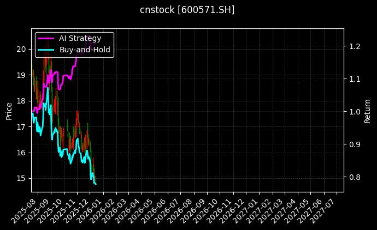Screen dimensions: 377x230
Task: Click the 1.0 return tick label
Action: [x=355, y=112]
